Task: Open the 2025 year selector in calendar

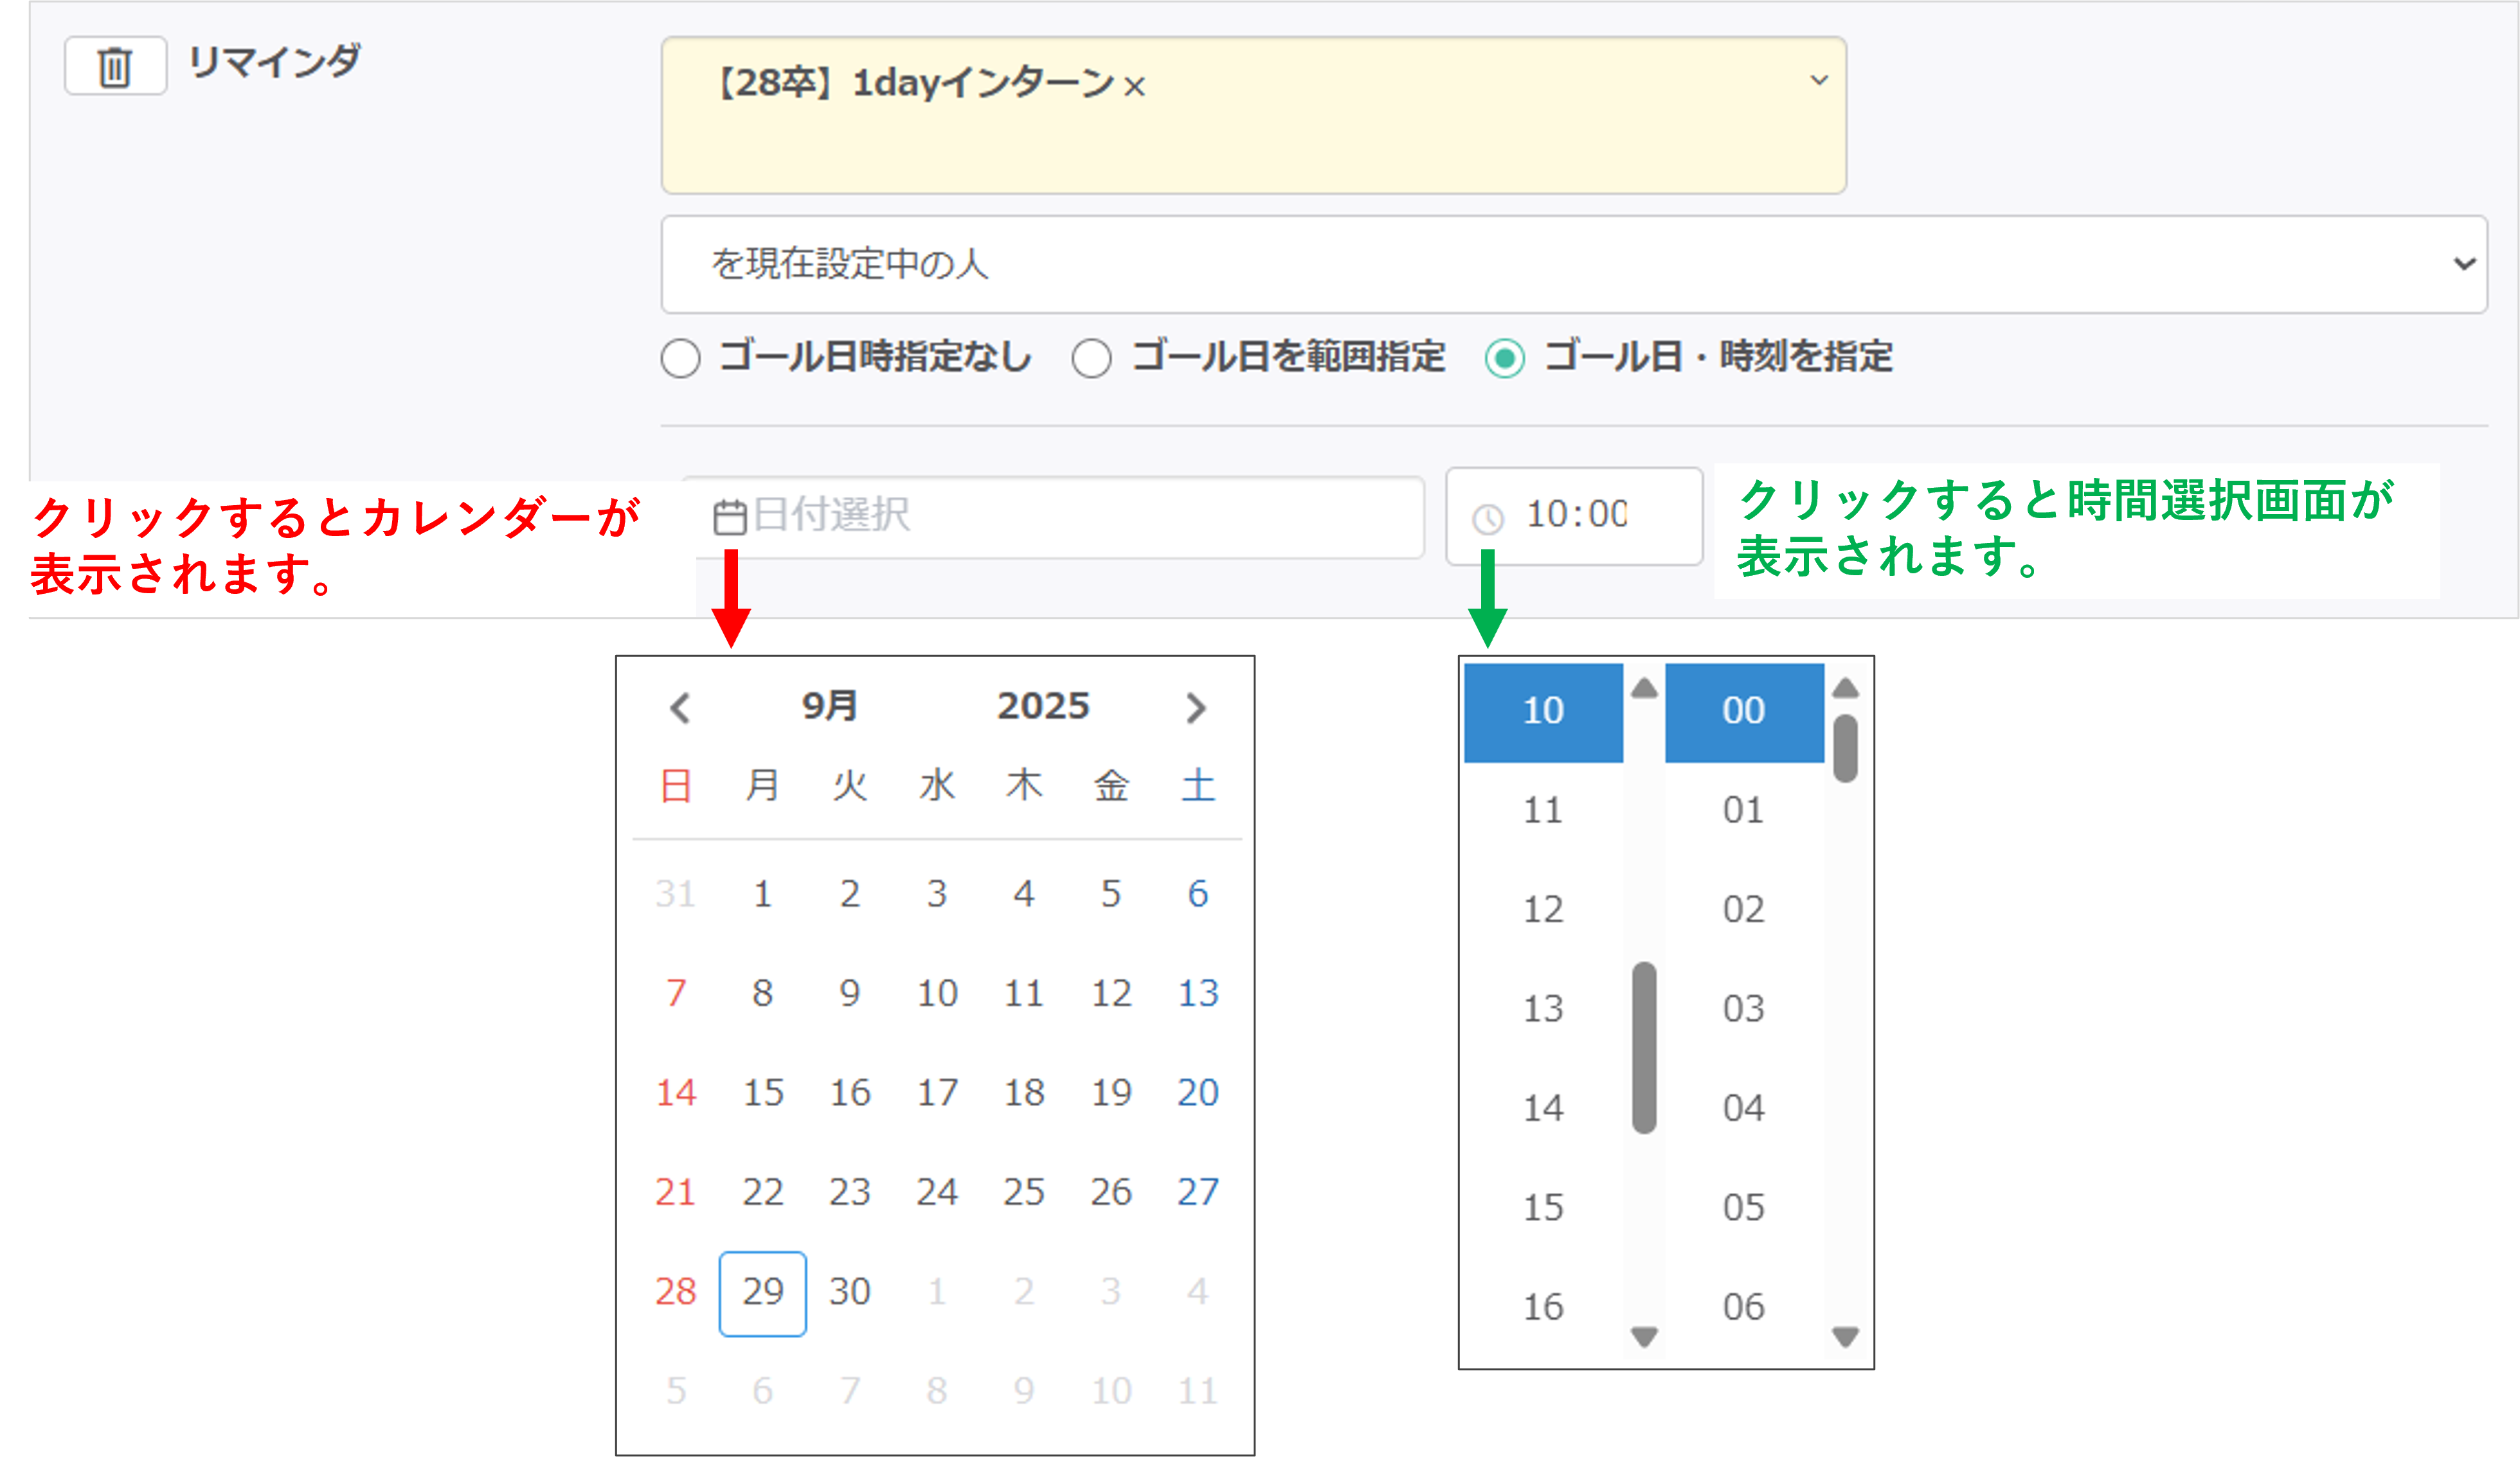Action: (1043, 706)
